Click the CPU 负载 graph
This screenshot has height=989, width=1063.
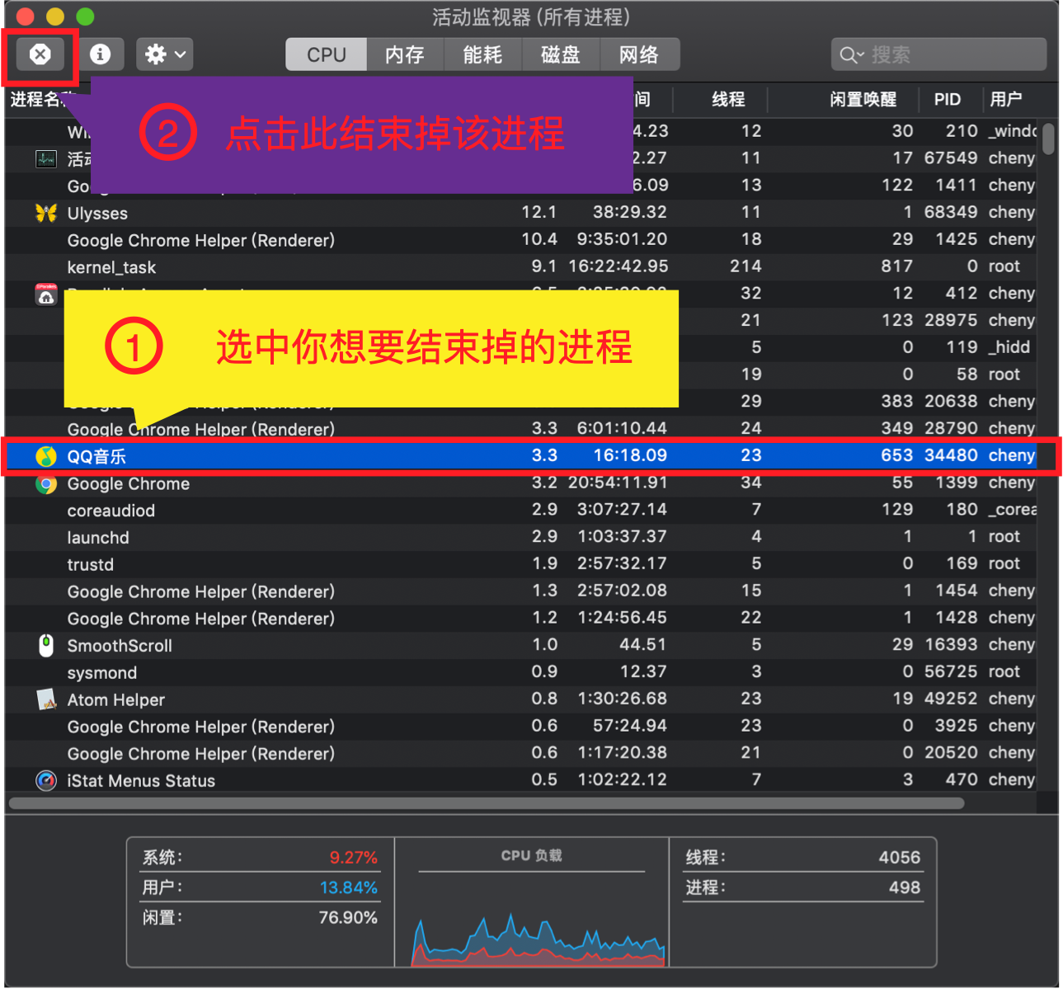point(538,939)
